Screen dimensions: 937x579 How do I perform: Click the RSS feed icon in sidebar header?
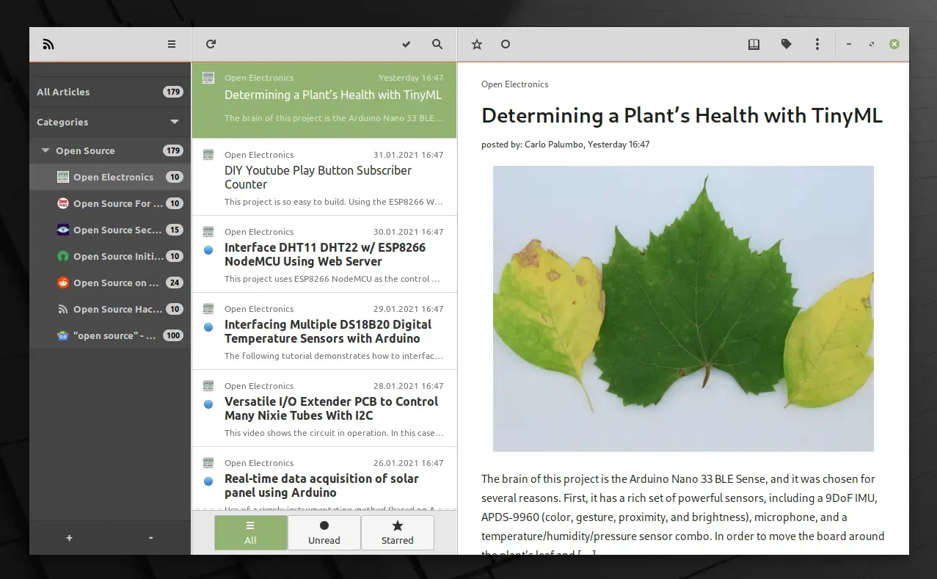(48, 44)
